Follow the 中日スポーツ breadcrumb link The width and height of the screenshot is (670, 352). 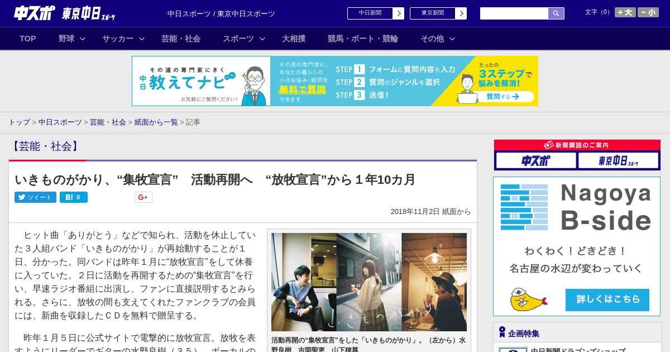60,122
